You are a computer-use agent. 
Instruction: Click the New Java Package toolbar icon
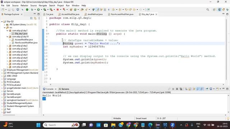click(71, 10)
